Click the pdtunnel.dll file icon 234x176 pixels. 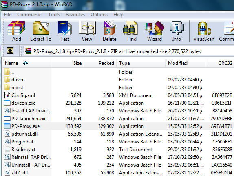tap(7, 134)
